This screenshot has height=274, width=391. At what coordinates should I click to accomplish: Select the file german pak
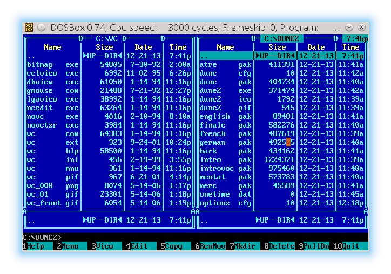point(282,143)
